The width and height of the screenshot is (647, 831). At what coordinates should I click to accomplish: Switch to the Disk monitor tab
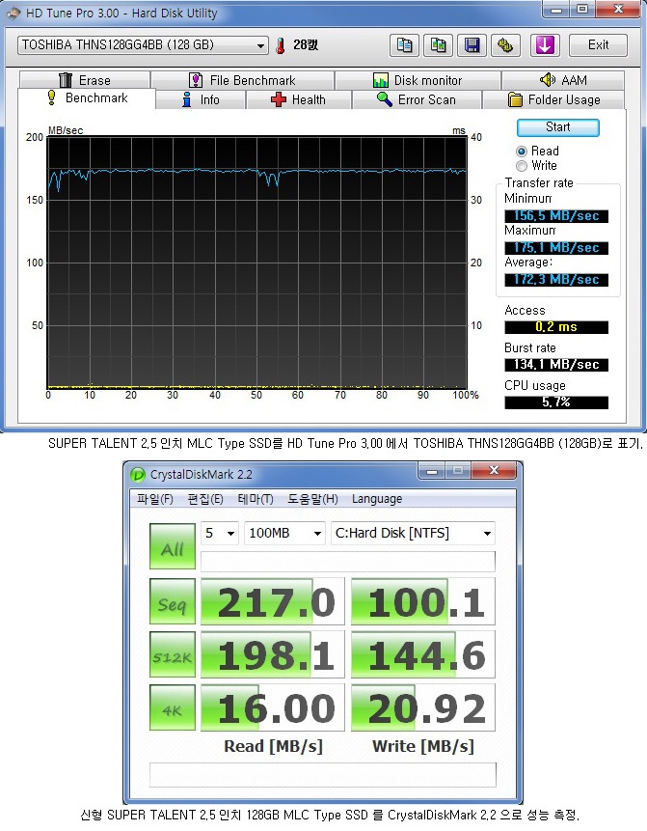418,80
